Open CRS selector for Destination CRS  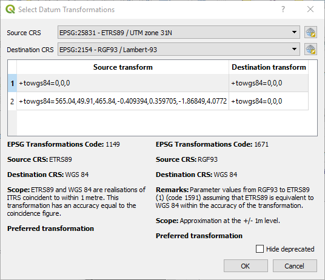pos(310,49)
